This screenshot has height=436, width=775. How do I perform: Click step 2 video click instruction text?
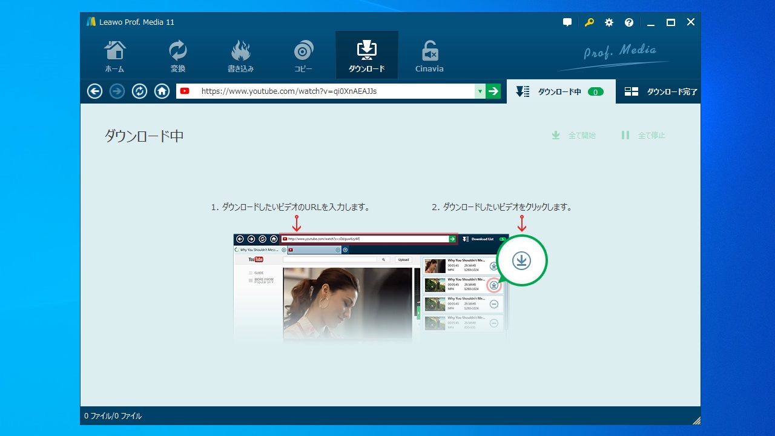502,207
